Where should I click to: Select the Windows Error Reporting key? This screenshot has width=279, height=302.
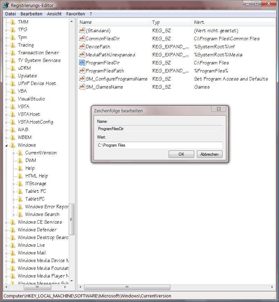click(47, 207)
